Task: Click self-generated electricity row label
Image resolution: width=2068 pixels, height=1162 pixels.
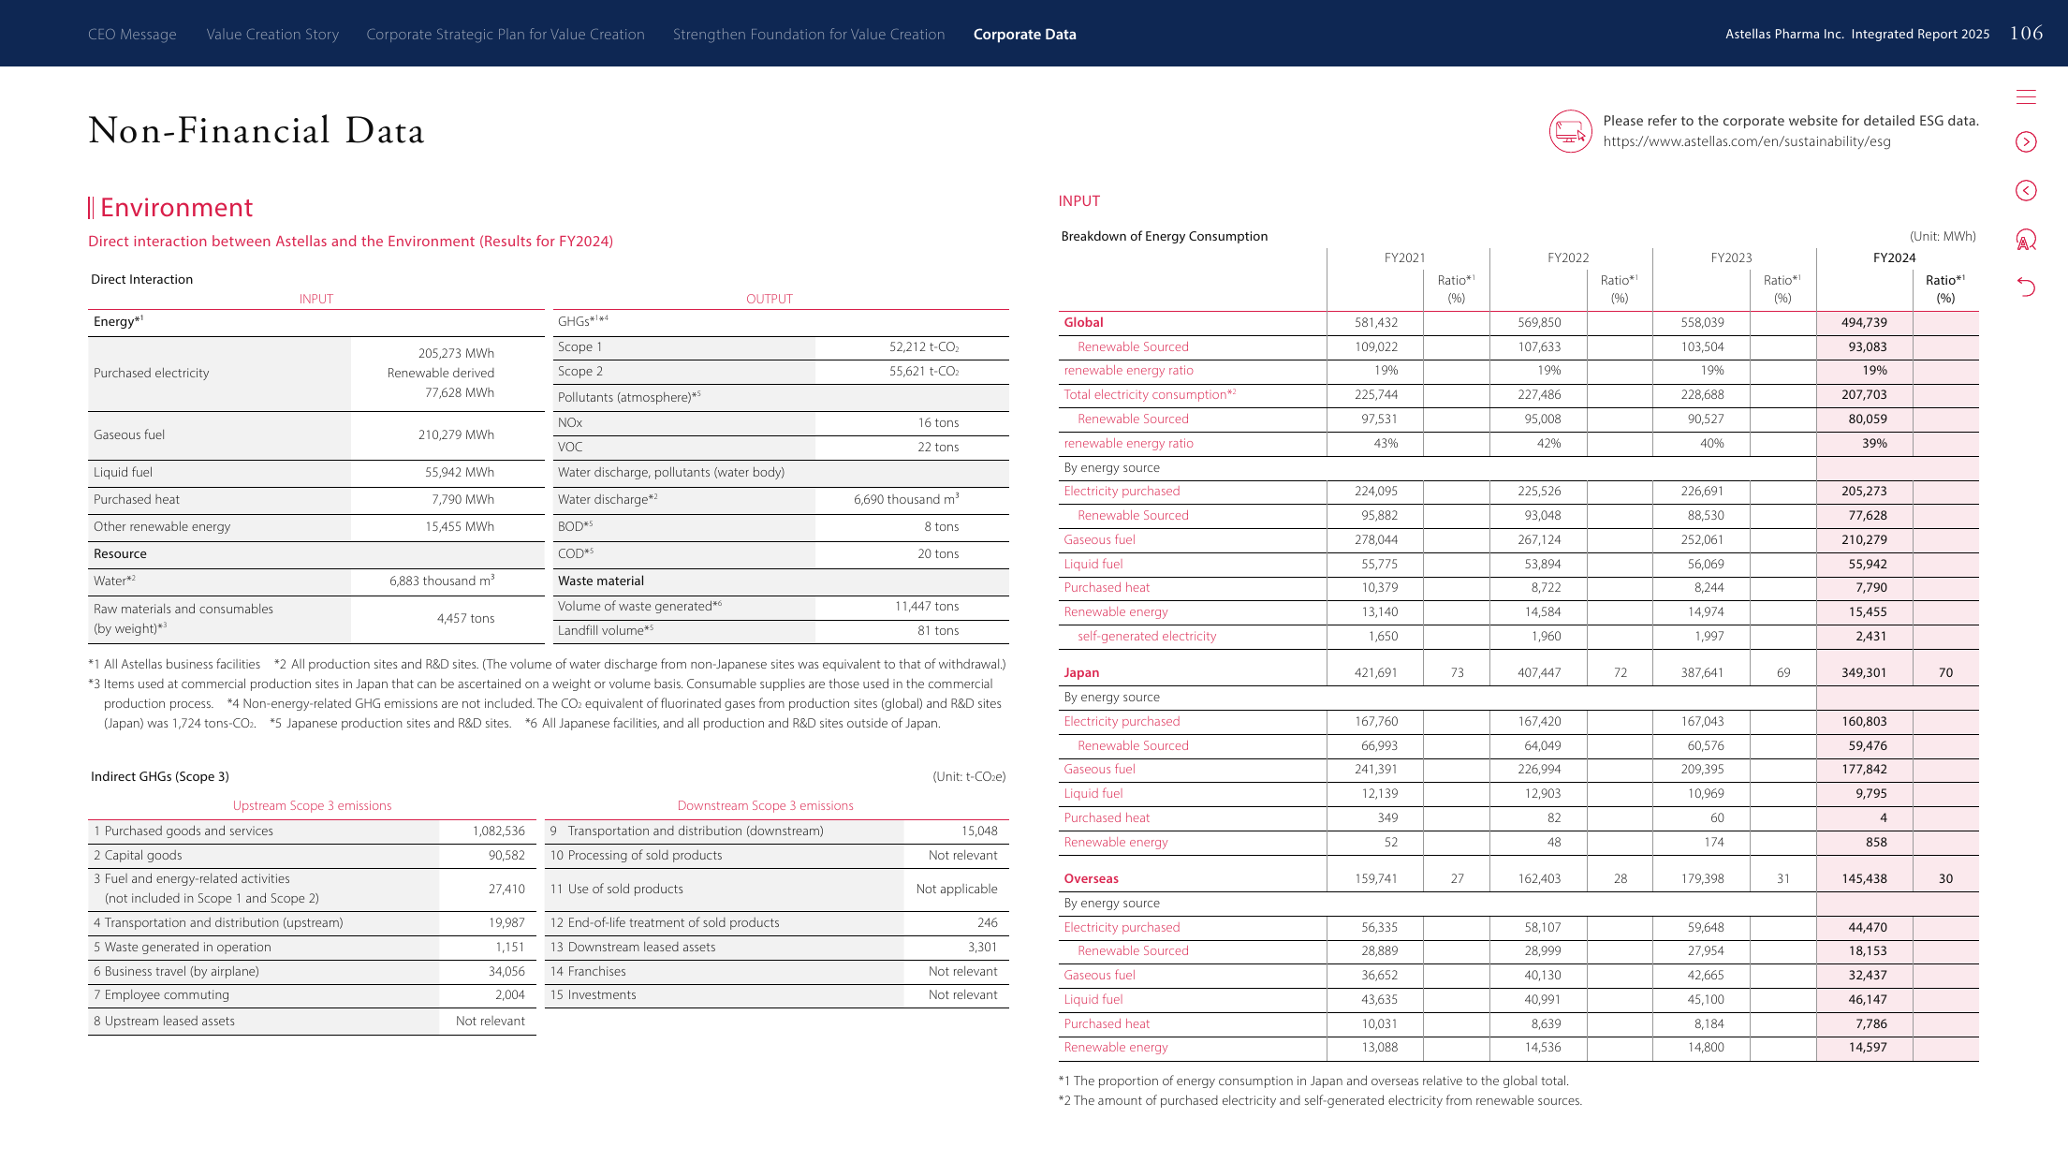Action: point(1147,636)
